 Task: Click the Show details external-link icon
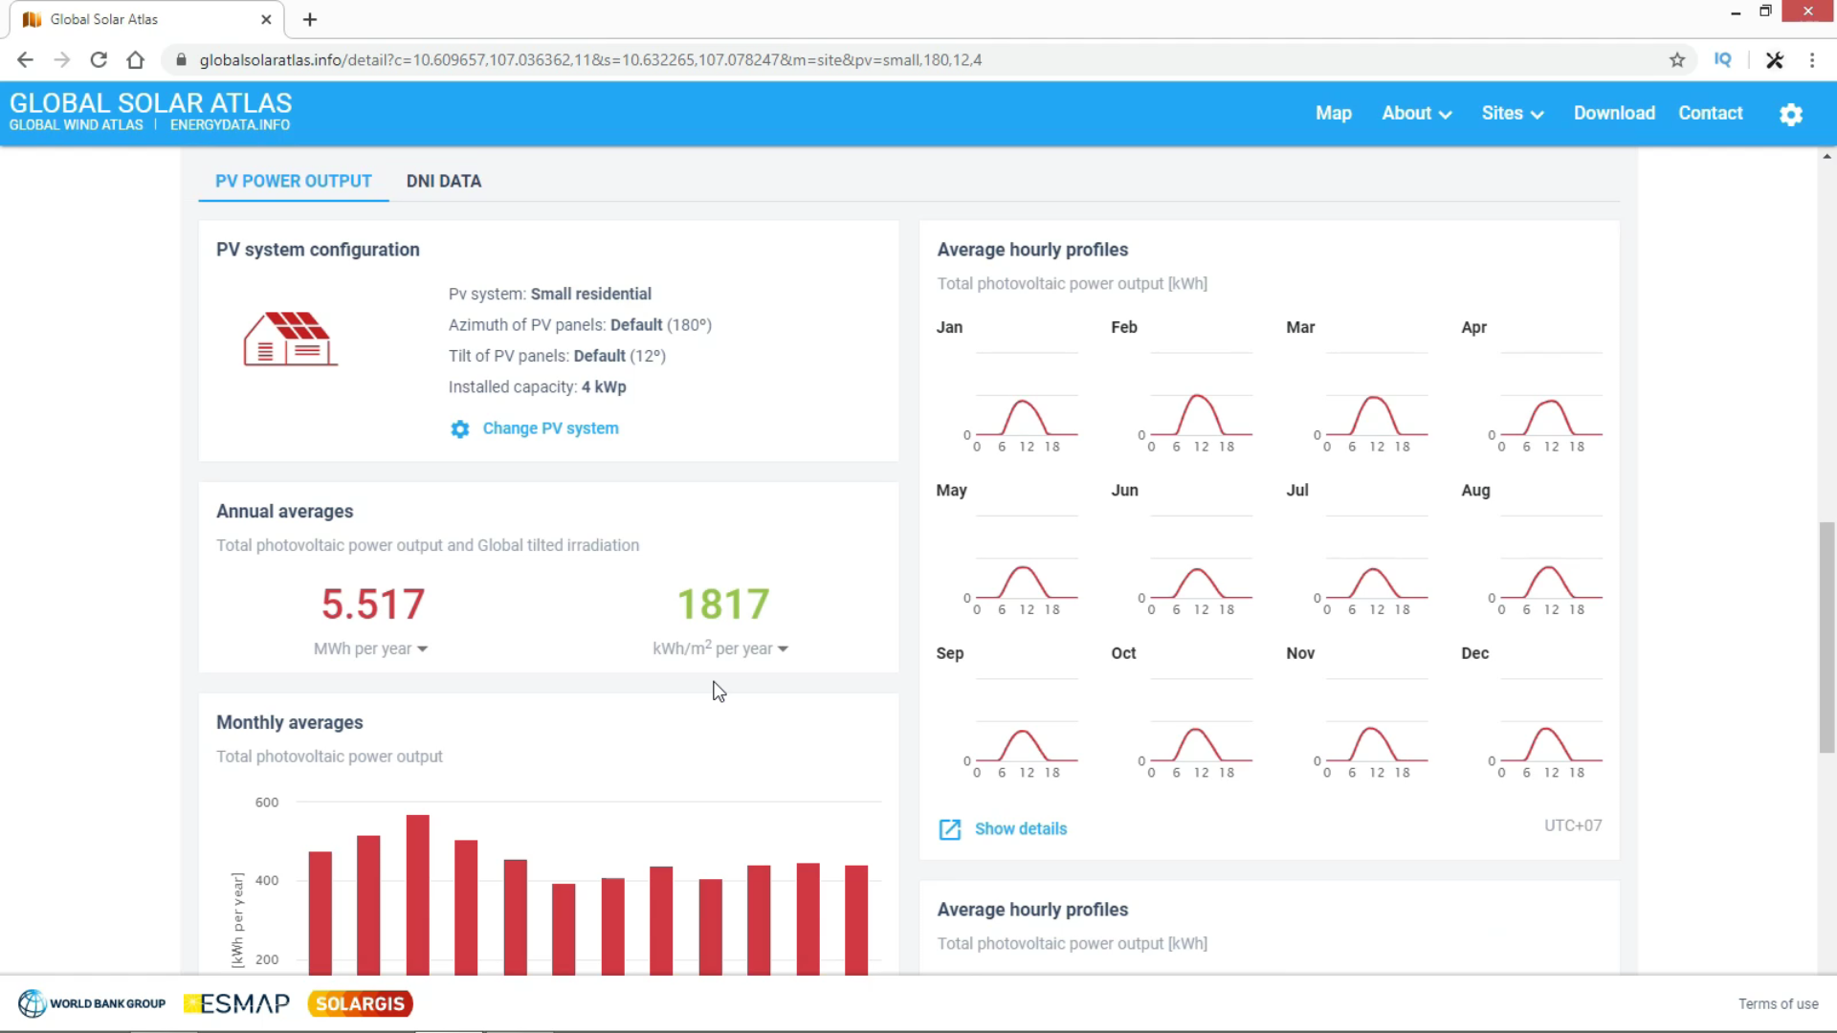point(949,829)
